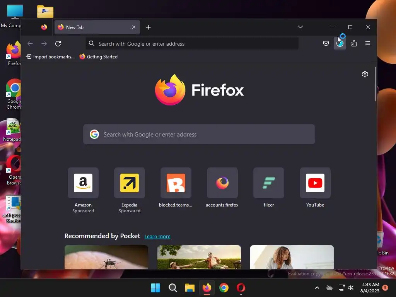This screenshot has width=396, height=297.
Task: Open the mosquito Pocket story thumbnail
Action: (x=106, y=257)
